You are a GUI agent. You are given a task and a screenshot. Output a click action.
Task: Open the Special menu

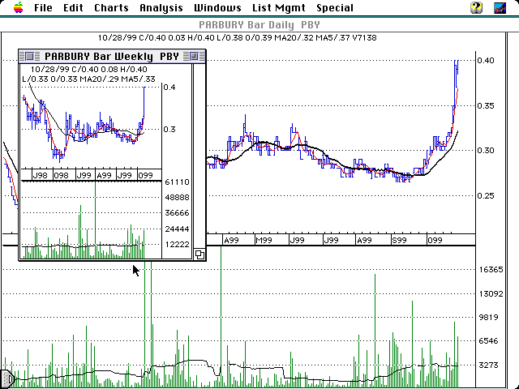click(335, 7)
